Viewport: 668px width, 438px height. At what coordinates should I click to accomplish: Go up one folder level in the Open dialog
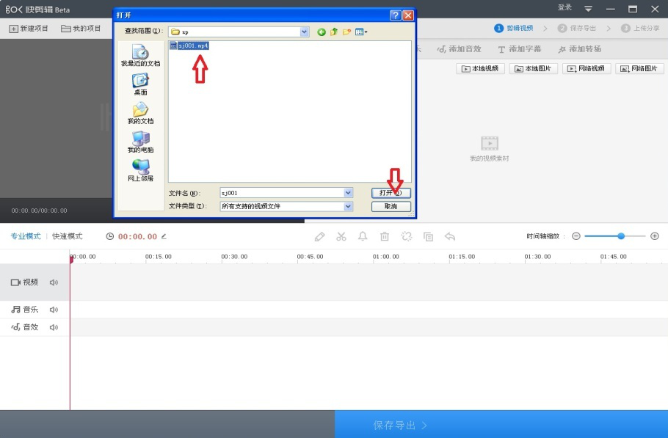click(334, 32)
